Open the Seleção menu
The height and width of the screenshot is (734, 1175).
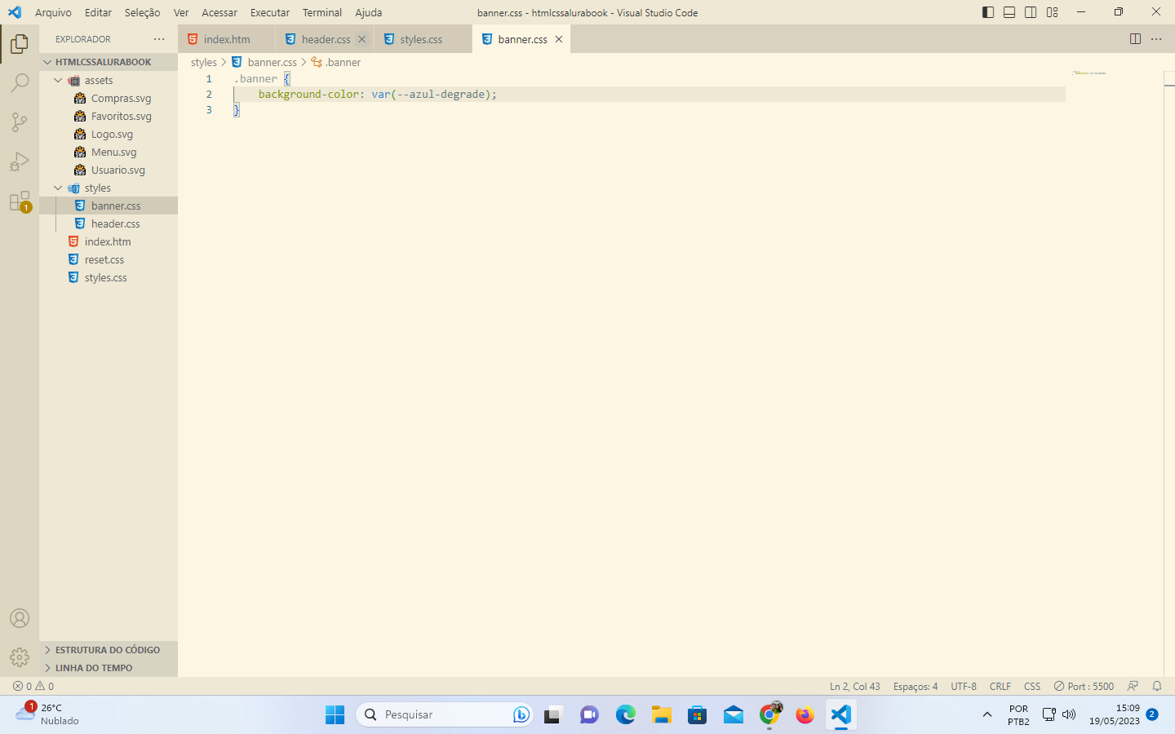(142, 12)
